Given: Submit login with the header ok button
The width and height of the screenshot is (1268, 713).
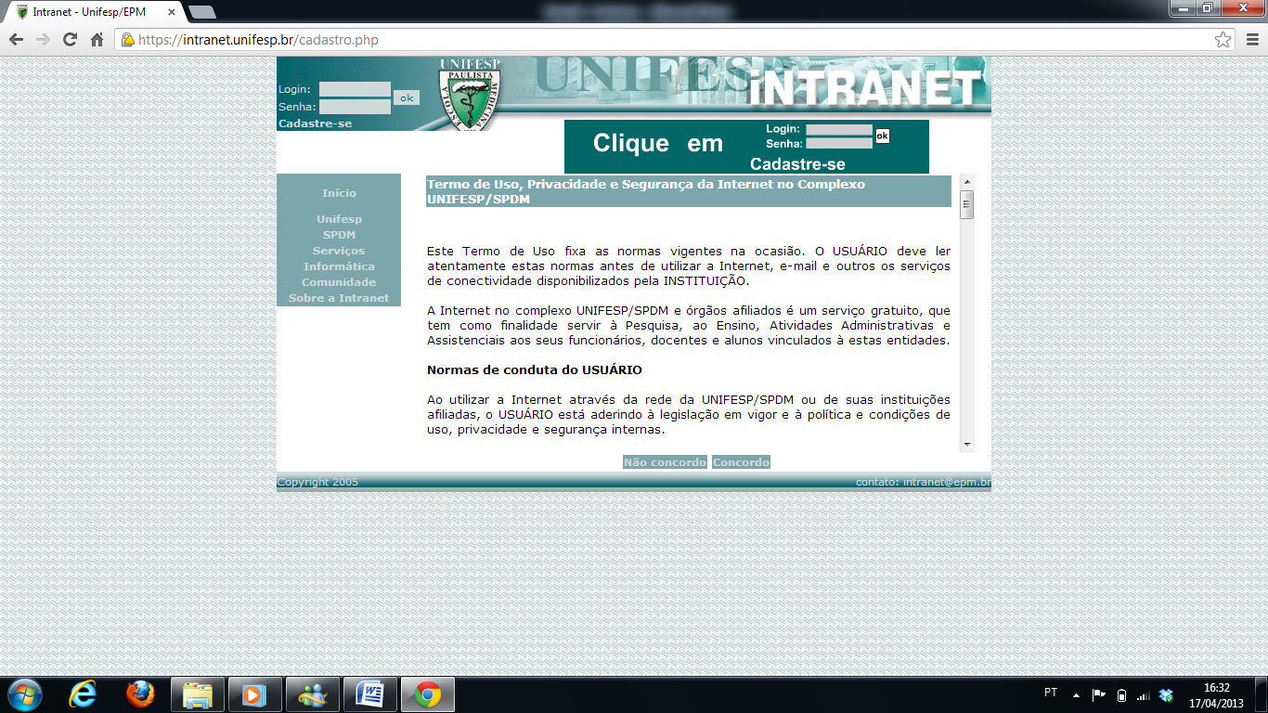Looking at the screenshot, I should 407,97.
